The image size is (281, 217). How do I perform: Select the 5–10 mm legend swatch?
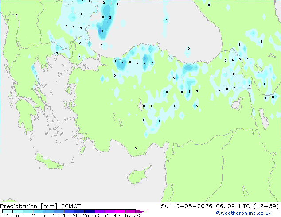click(48, 211)
